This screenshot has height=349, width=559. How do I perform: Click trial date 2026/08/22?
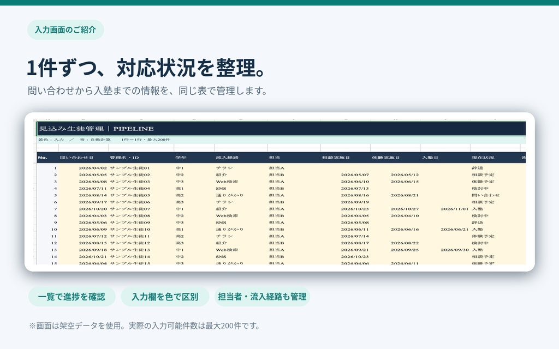[x=405, y=243]
